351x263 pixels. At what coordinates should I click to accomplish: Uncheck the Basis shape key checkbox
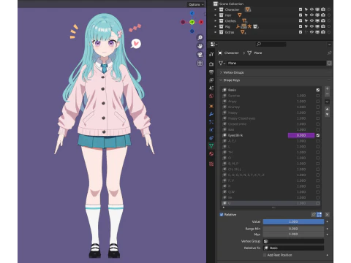click(x=318, y=90)
